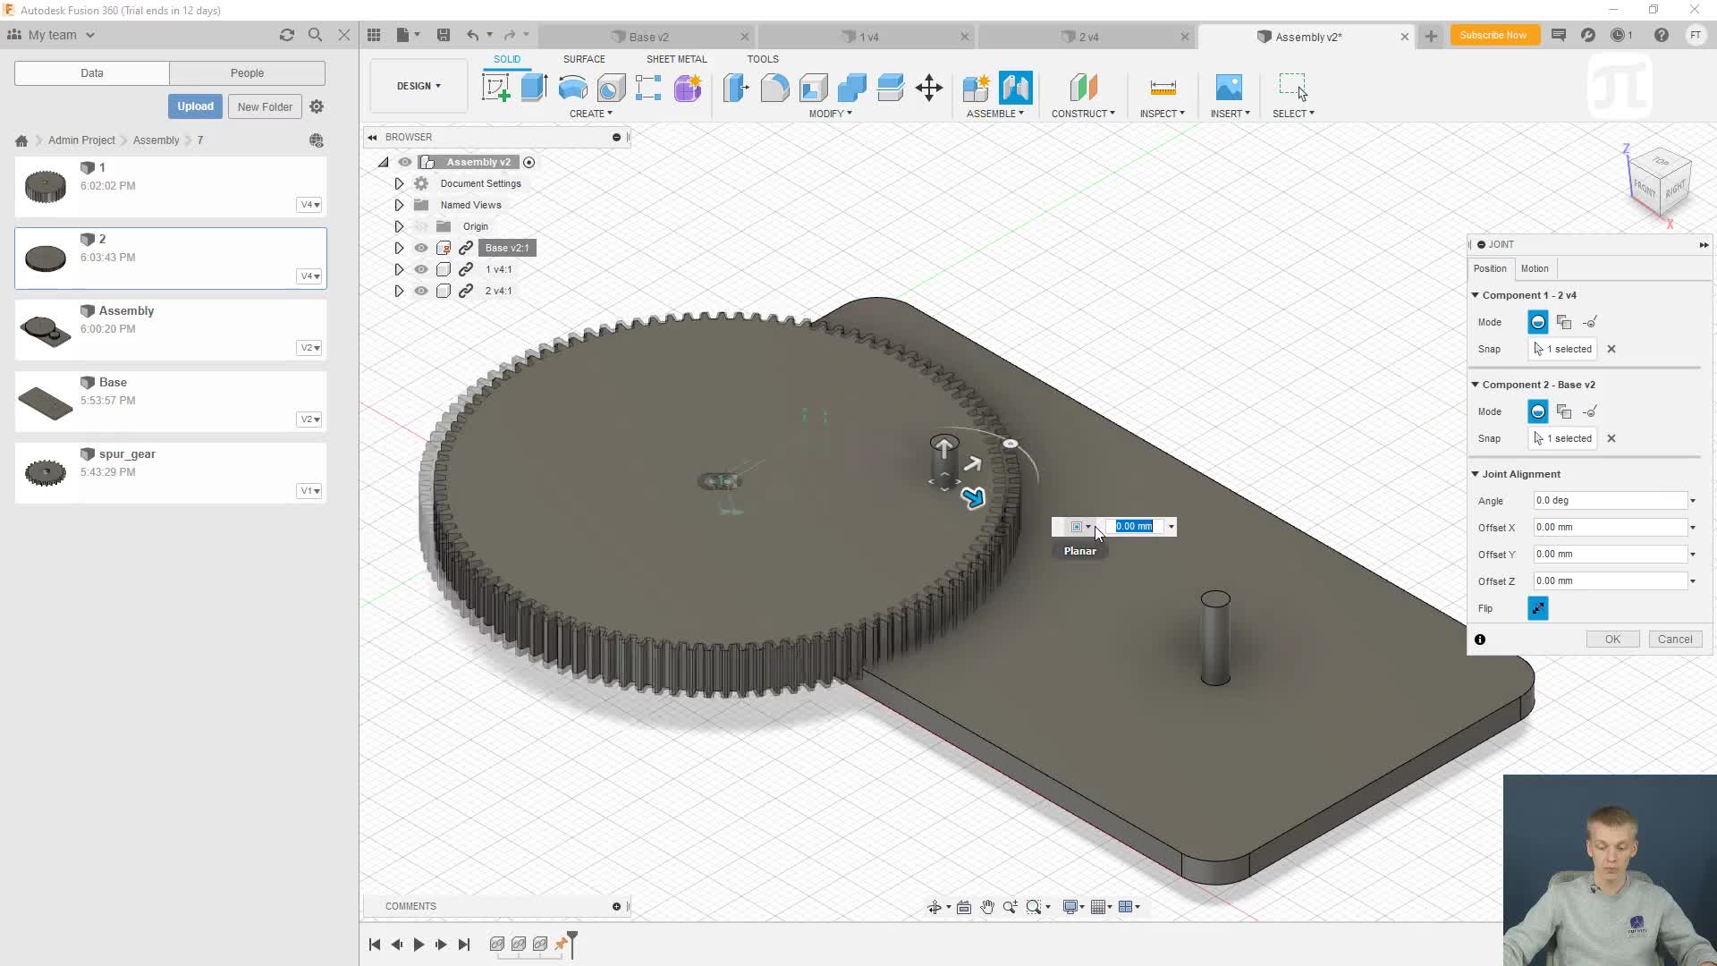Activate the Assembly v2 component radio button
Image resolution: width=1717 pixels, height=966 pixels.
point(529,162)
